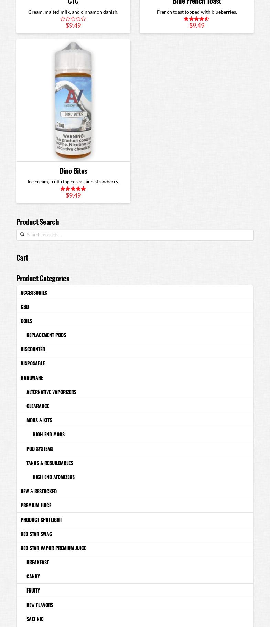Screen dimensions: 270x627
Task: Select Alternative Vaporizers subcategory
Action: (51, 392)
